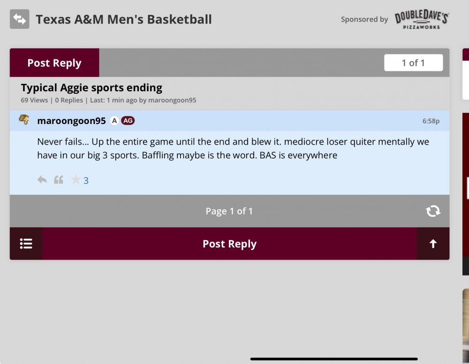
Task: Click the forum switch arrows icon
Action: click(20, 19)
